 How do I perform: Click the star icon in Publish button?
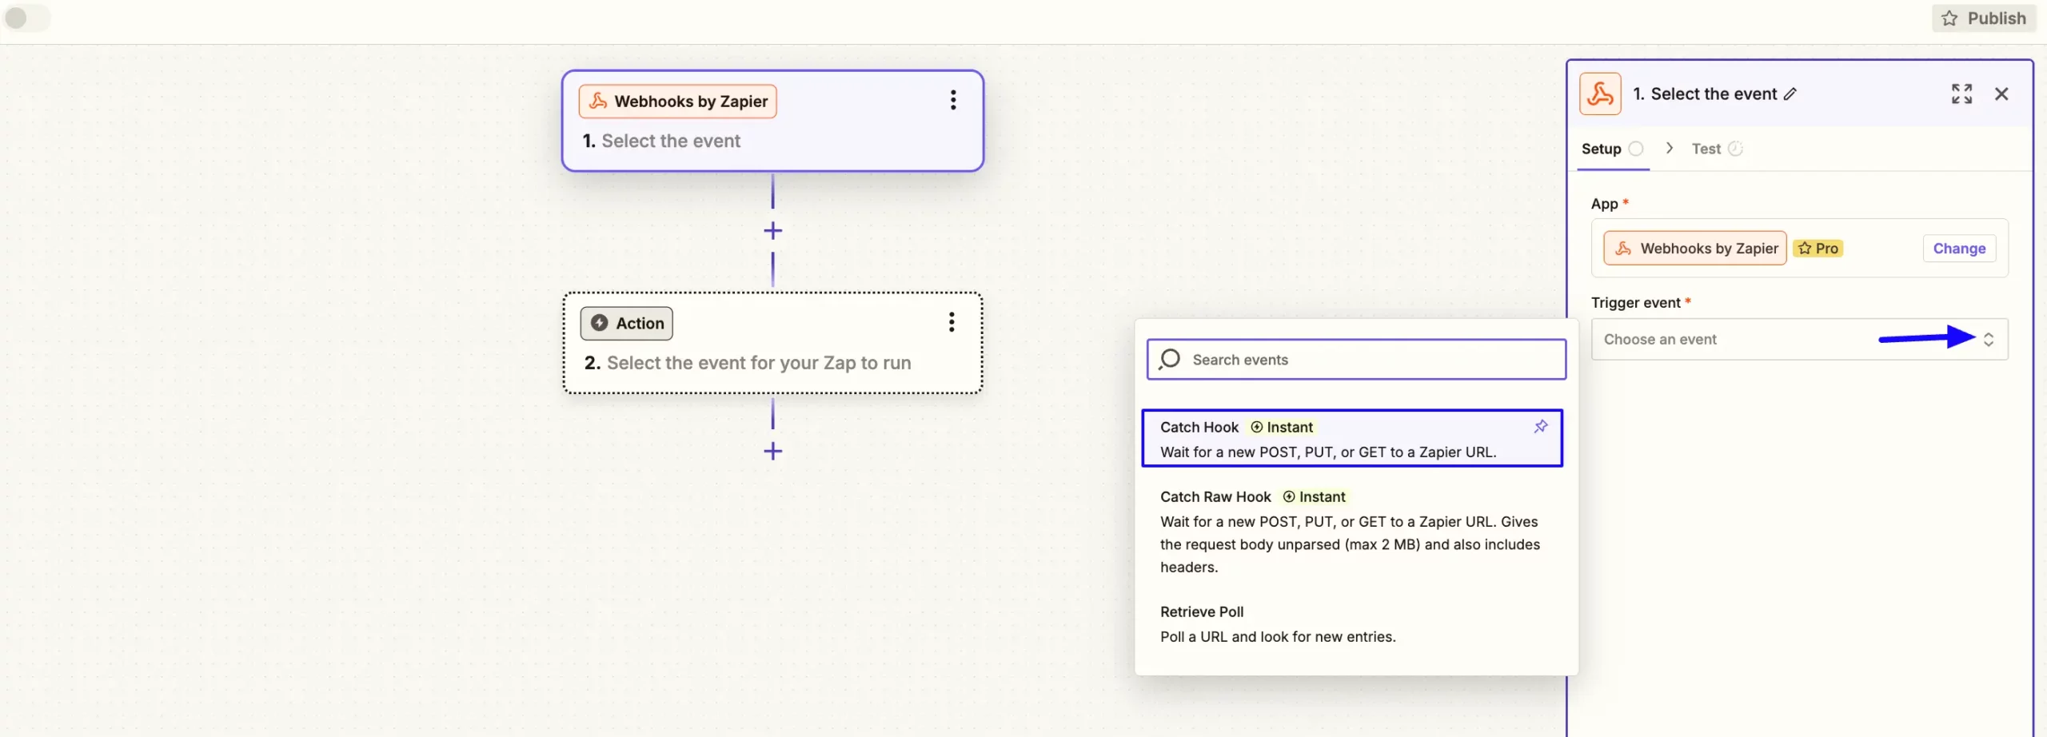point(1949,18)
